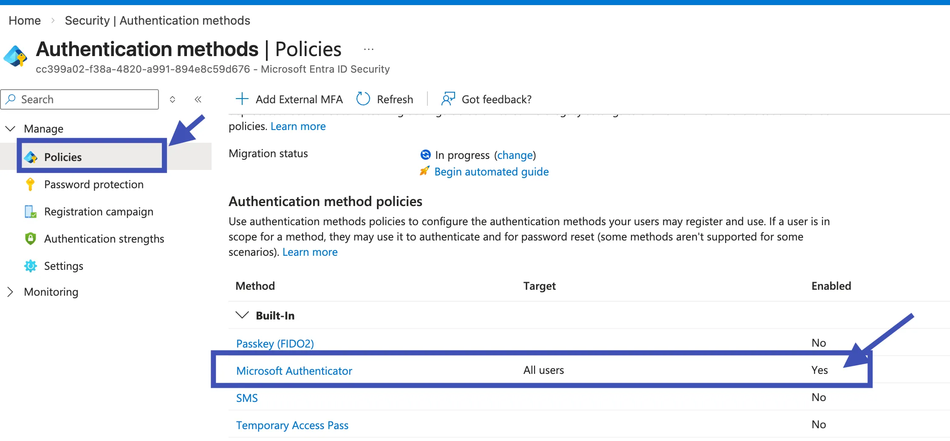Open Settings in the Manage menu

[x=64, y=266]
